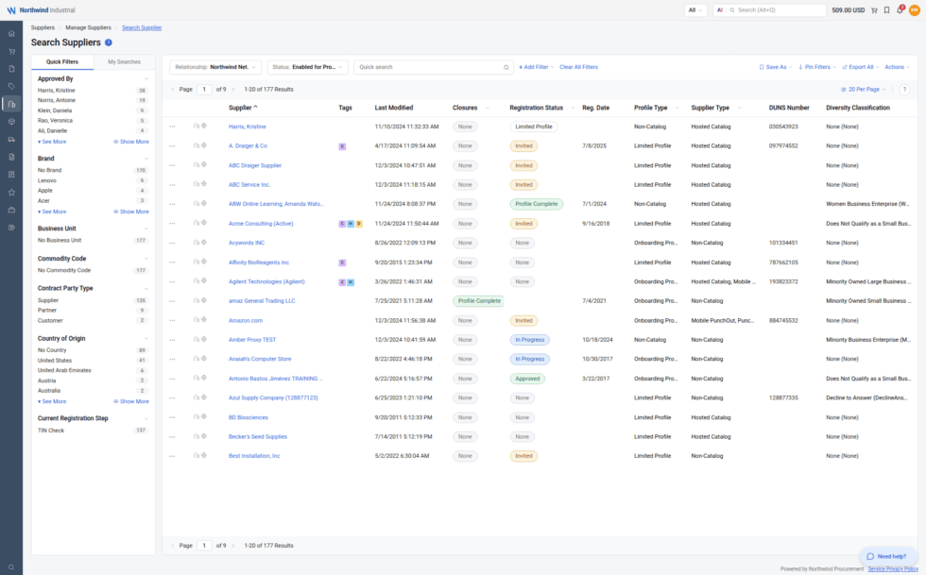Click Clear All Filters
Image resolution: width=926 pixels, height=575 pixels.
tap(578, 67)
